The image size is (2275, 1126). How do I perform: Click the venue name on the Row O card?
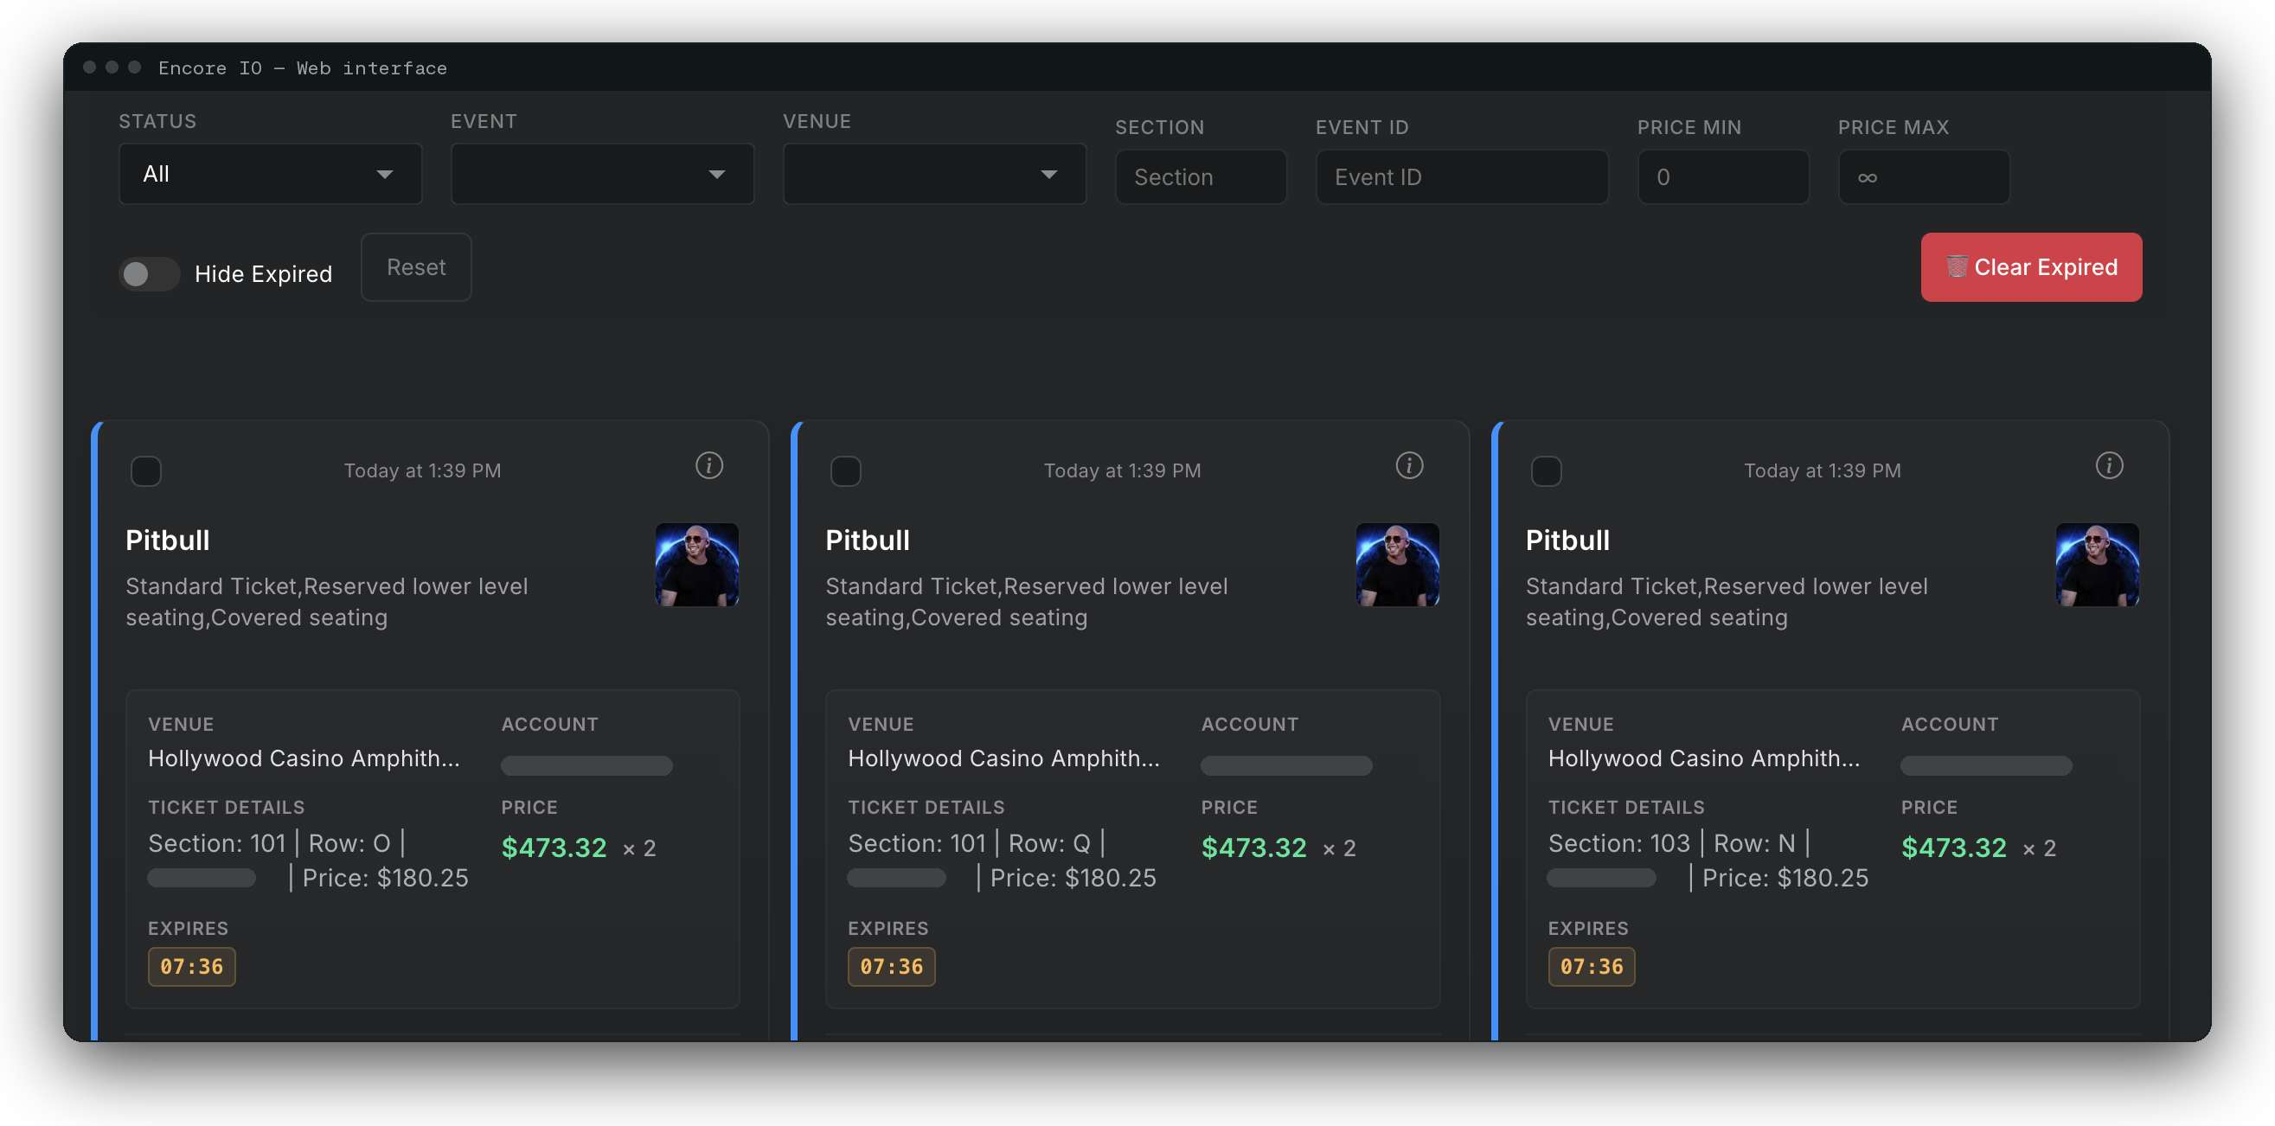304,758
